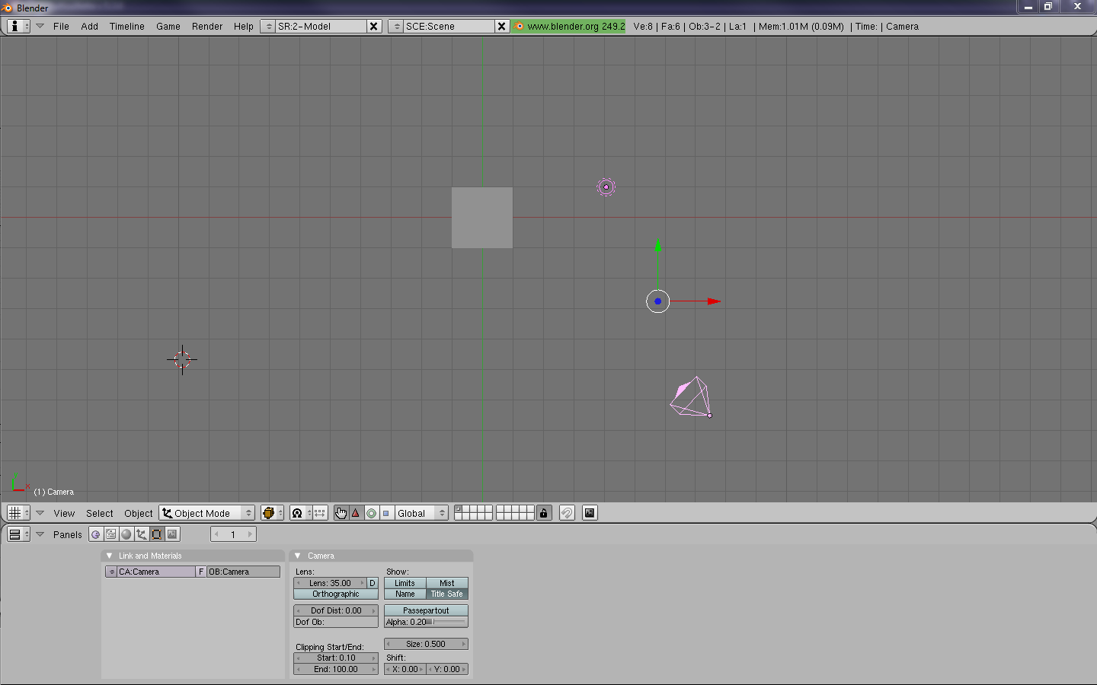Toggle the Name show button

[405, 594]
